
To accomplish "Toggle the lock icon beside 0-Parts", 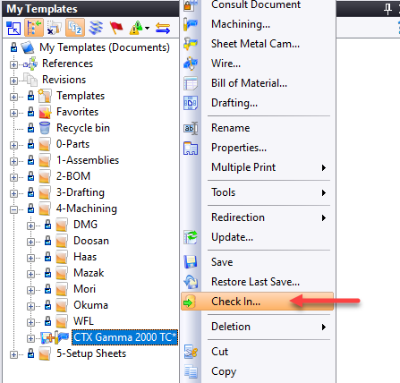I will (x=30, y=144).
